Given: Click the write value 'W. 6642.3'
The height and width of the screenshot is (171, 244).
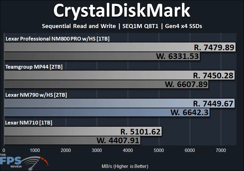Looking at the screenshot, I should (189, 112).
